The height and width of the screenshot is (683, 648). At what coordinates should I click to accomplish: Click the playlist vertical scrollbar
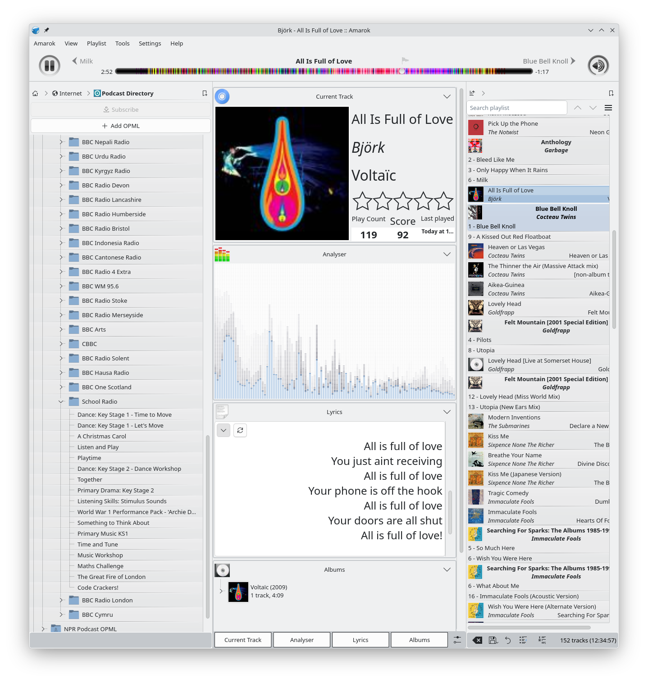[x=614, y=281]
